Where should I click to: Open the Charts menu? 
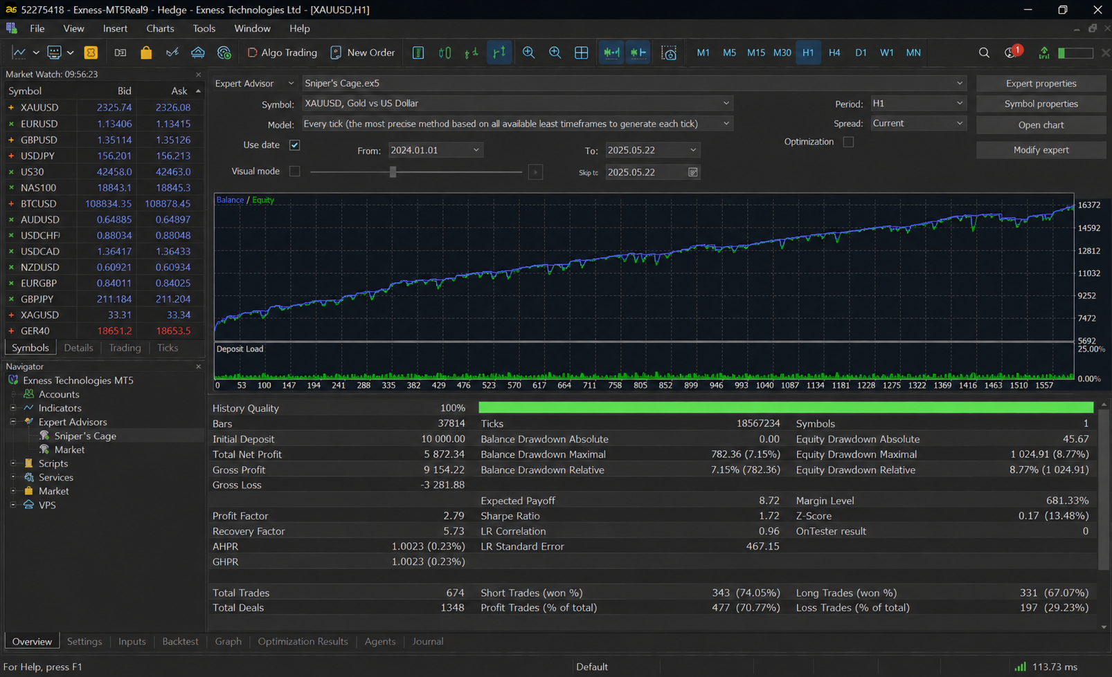[x=160, y=28]
